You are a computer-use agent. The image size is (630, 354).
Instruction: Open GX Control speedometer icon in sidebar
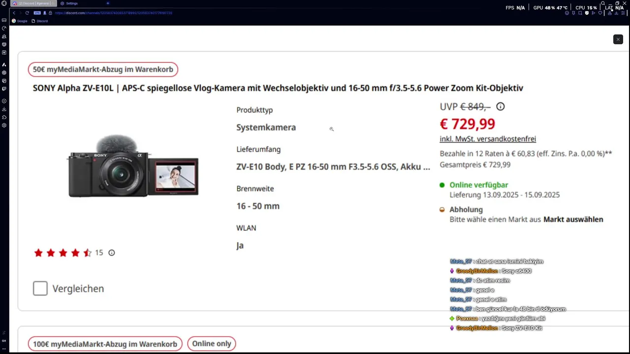pyautogui.click(x=4, y=28)
